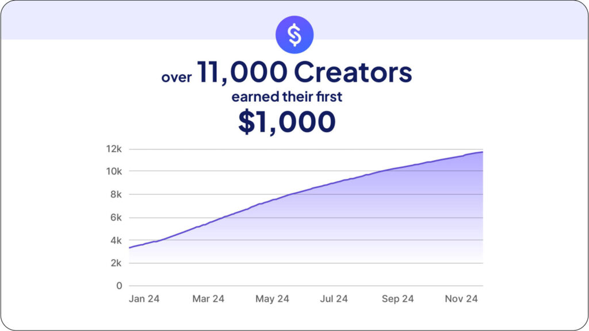Click the word "over" in the headline
This screenshot has width=589, height=331.
pos(177,77)
